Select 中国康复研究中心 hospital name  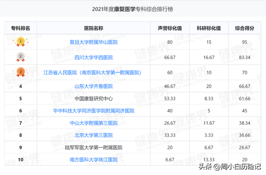coord(94,99)
